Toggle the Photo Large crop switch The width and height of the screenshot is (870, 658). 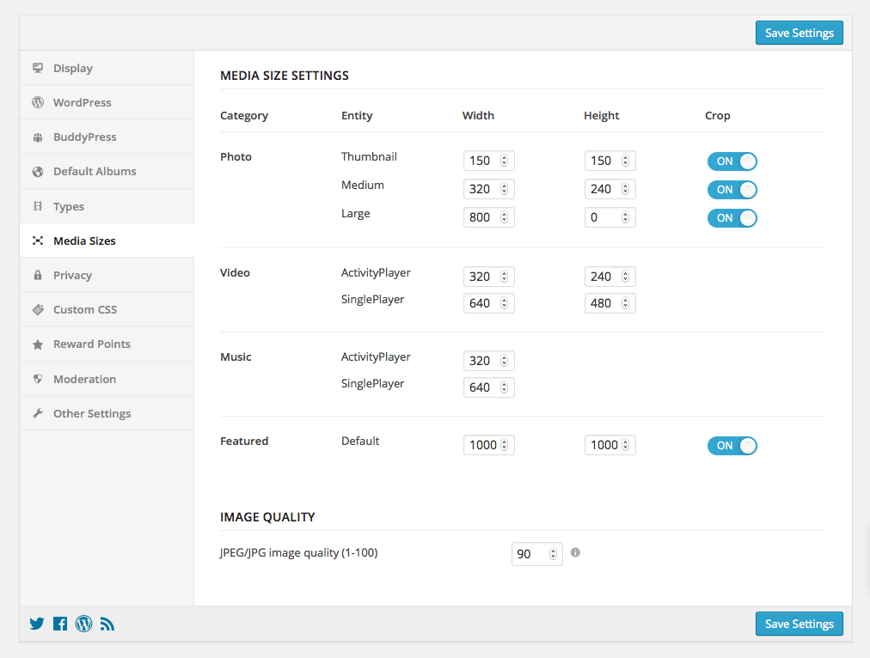pyautogui.click(x=732, y=218)
